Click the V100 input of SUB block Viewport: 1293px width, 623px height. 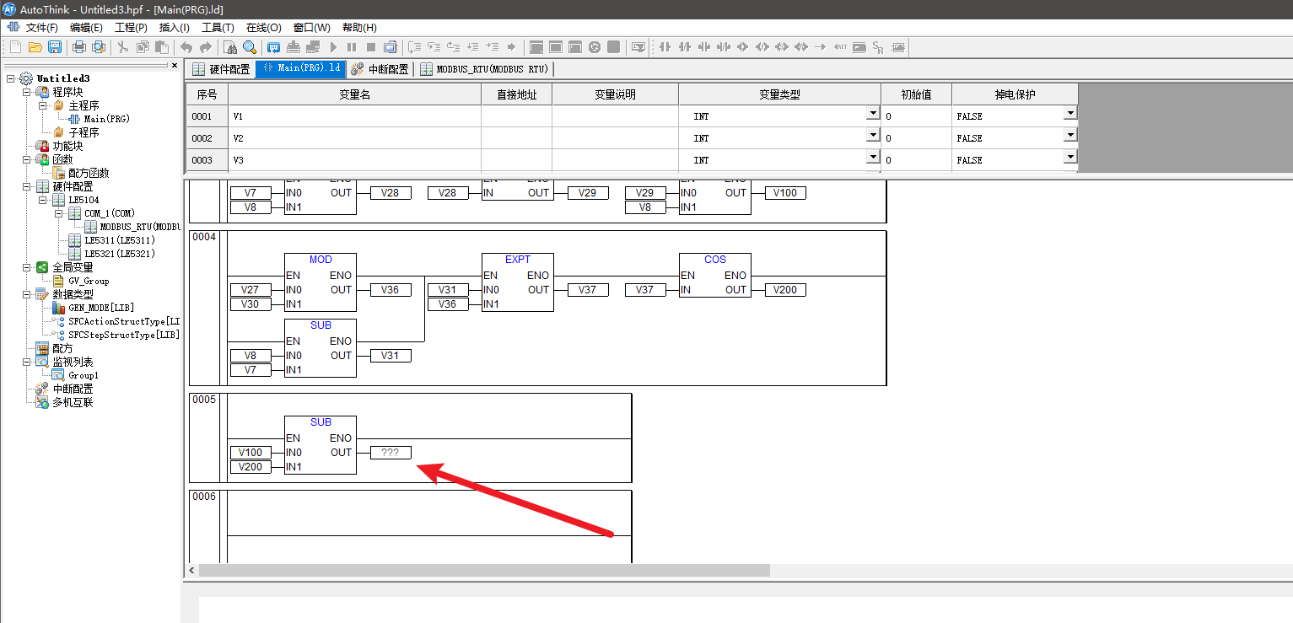[x=251, y=453]
